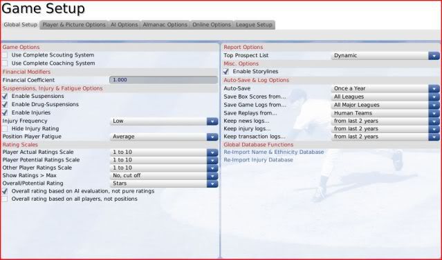Open Player Actual Ratings Scale dropdown
The image size is (442, 260).
tap(212, 152)
